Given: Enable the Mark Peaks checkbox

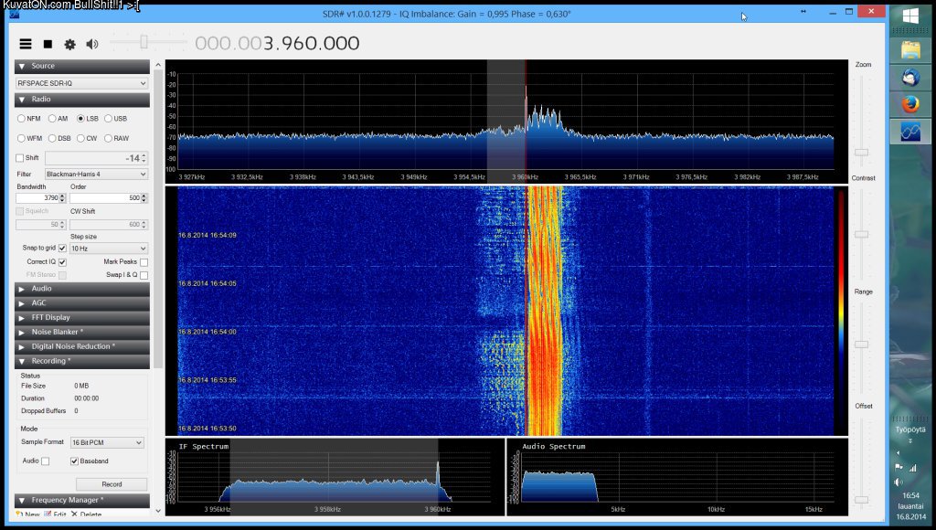Looking at the screenshot, I should [x=144, y=262].
